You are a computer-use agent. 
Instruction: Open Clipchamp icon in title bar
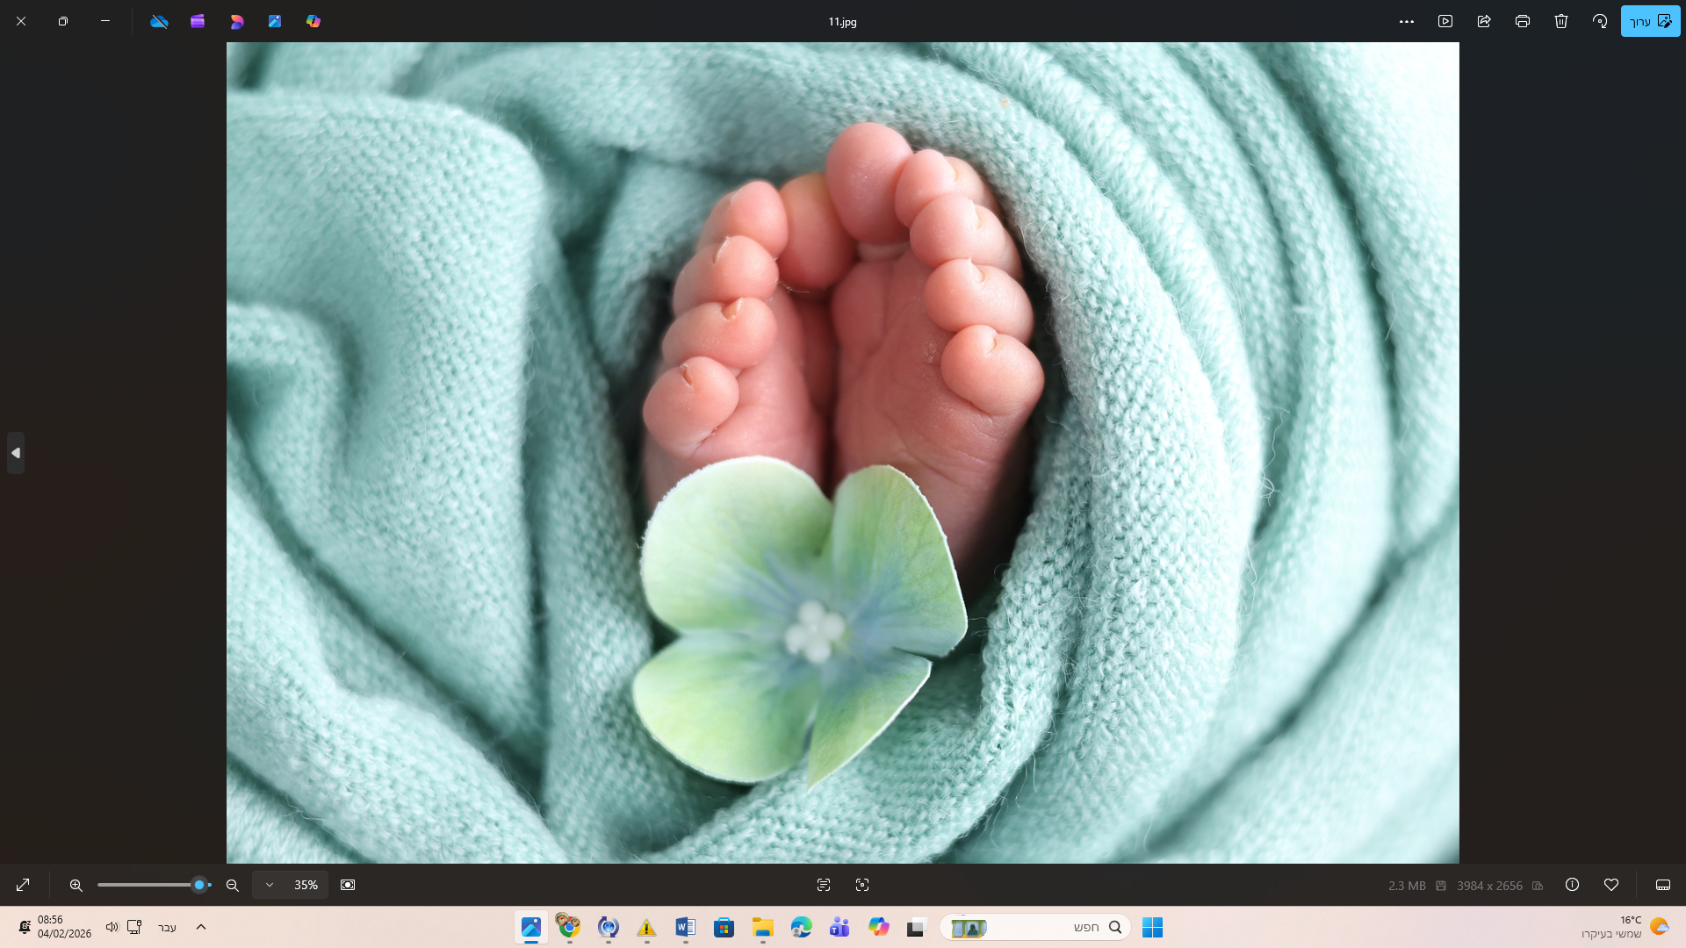[x=198, y=21]
